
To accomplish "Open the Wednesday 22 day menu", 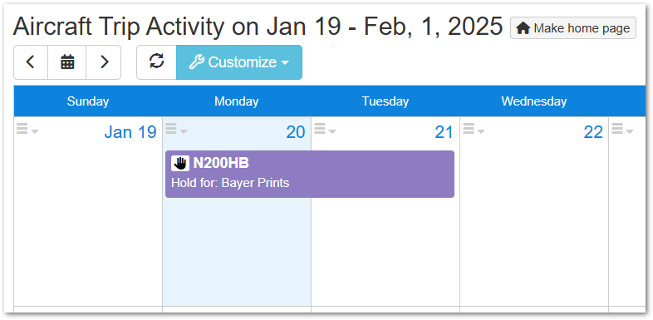I will [x=474, y=130].
